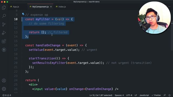This screenshot has height=97, width=173.
Task: Select the MyComponent.js tab
Action: coord(40,7)
